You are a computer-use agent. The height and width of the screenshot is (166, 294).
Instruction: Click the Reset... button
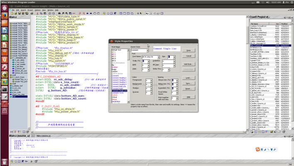coord(189,89)
